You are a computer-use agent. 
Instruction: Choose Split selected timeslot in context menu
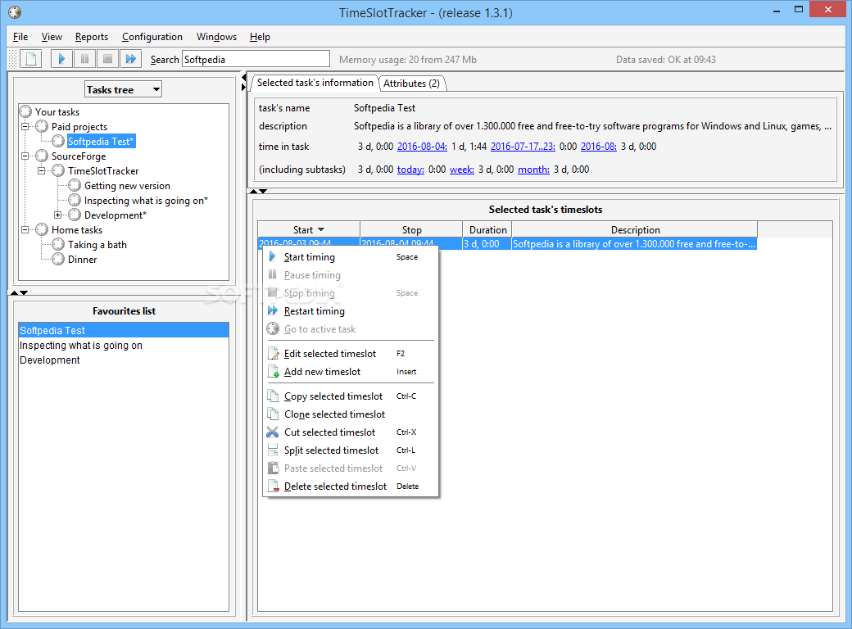[x=351, y=450]
